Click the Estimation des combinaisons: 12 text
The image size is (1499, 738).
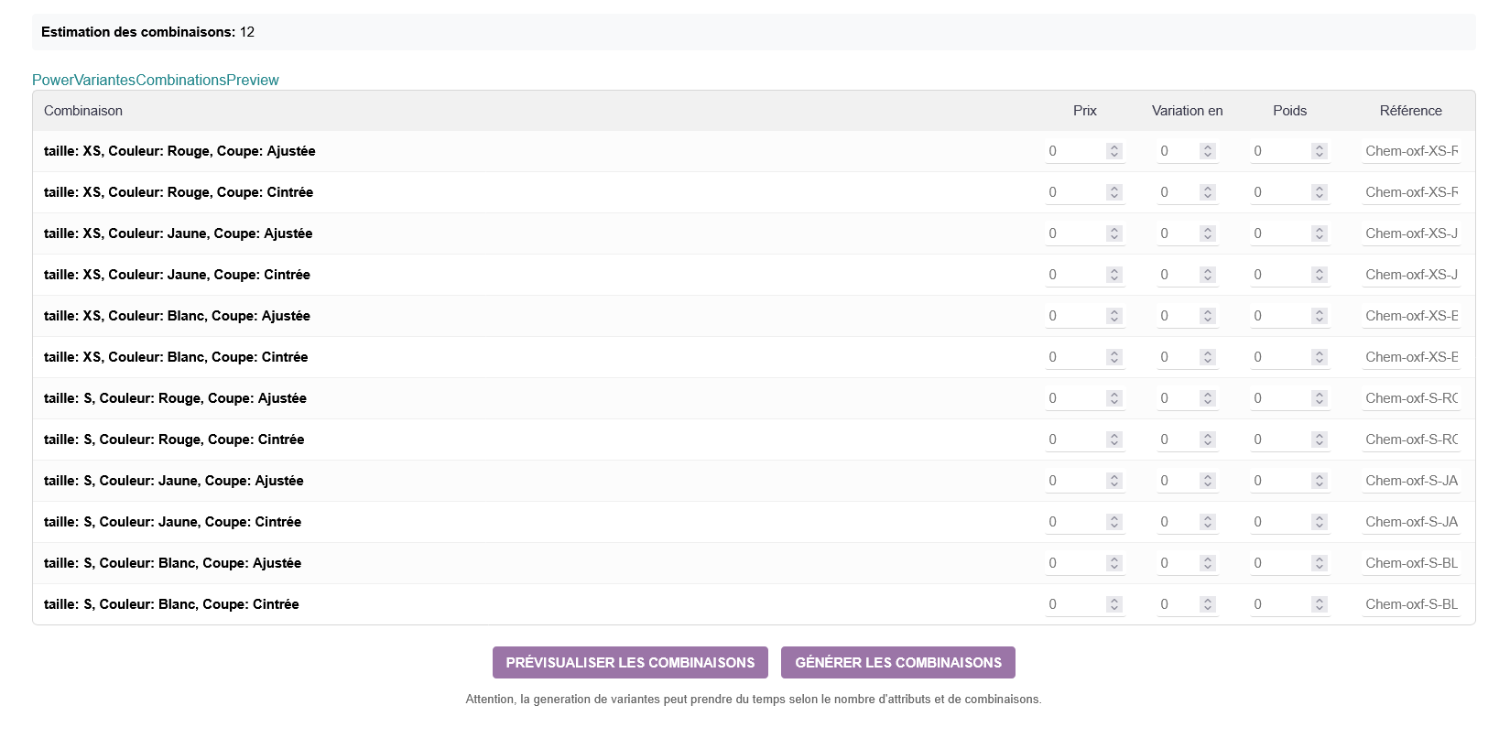(148, 32)
